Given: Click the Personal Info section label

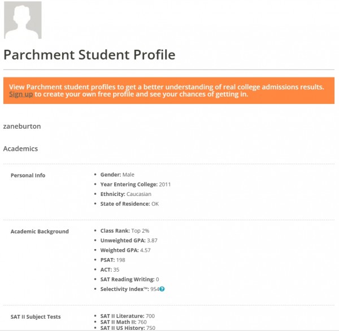Looking at the screenshot, I should pyautogui.click(x=28, y=175).
